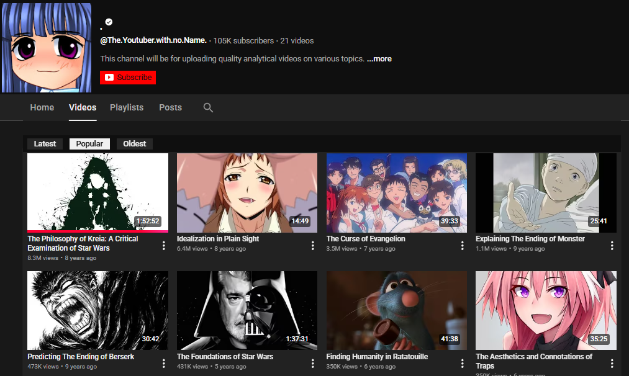
Task: Click The Curse of Evangelion title
Action: (x=366, y=238)
